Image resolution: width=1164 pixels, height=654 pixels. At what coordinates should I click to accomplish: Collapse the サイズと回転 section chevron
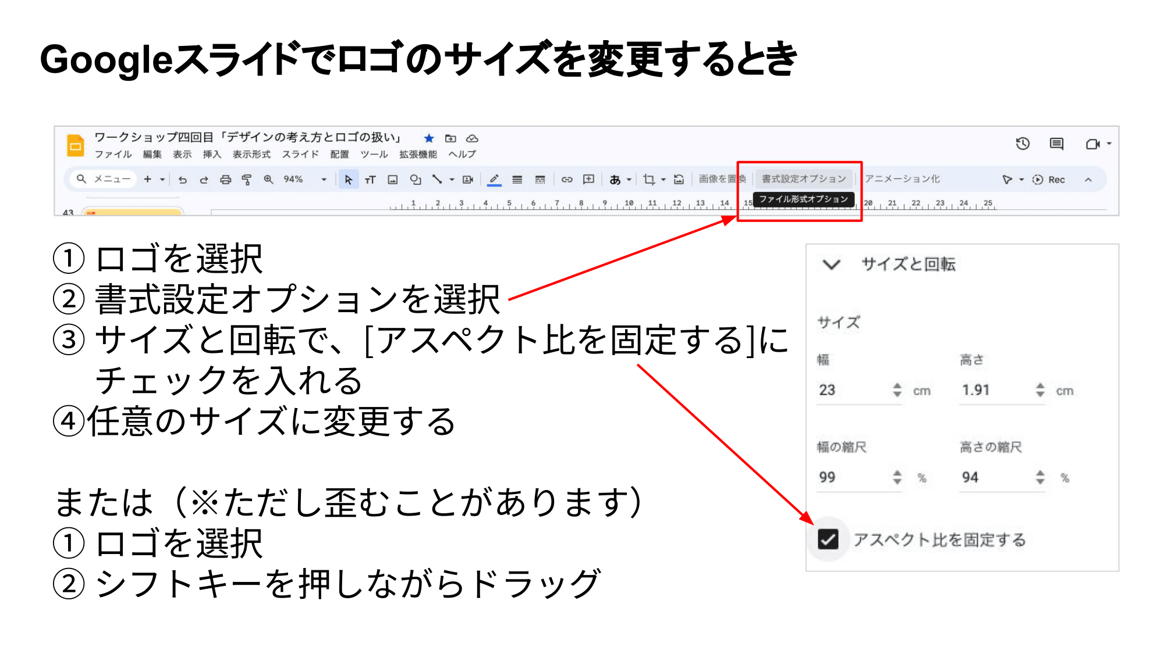coord(831,265)
